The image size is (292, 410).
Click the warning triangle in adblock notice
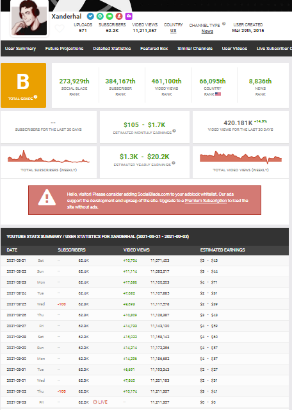tap(47, 198)
